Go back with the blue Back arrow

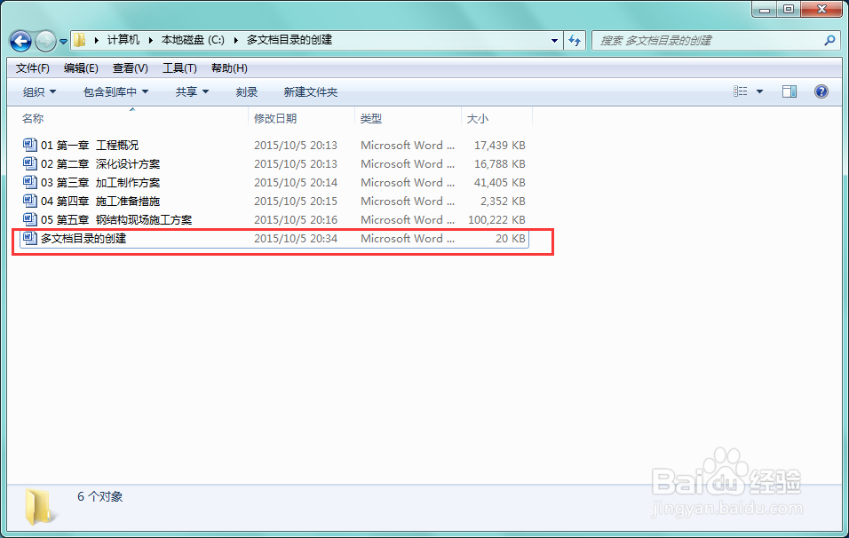point(20,41)
